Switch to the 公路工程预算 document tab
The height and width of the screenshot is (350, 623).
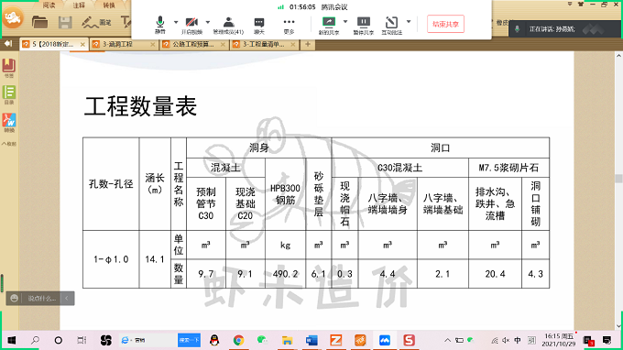pos(193,44)
